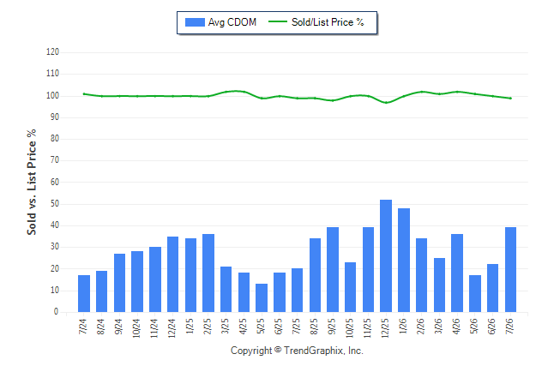Click the green line point at 7/24
Viewport: 554px width, 372px height.
pyautogui.click(x=84, y=94)
